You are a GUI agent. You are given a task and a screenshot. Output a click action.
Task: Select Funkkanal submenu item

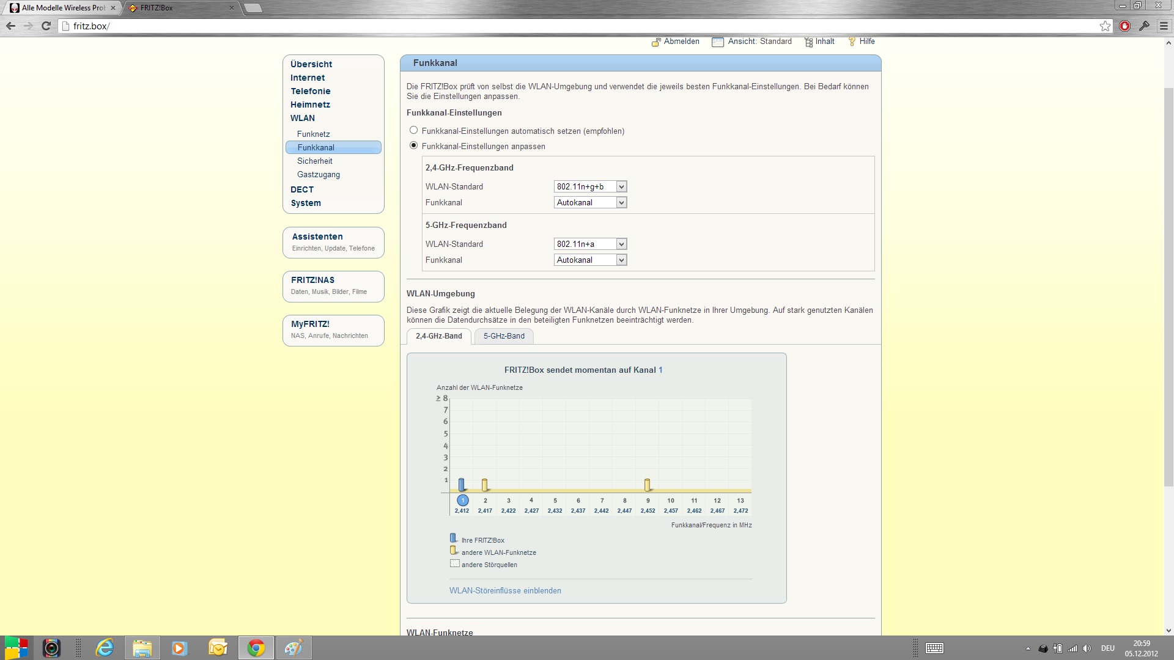point(333,147)
